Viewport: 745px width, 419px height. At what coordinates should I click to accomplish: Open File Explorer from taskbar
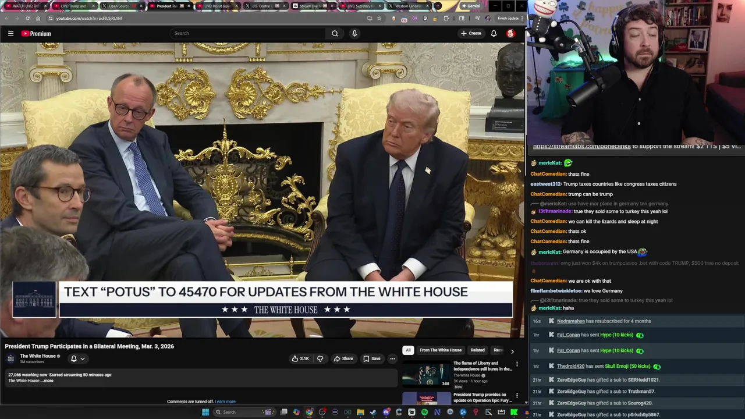[x=360, y=412]
